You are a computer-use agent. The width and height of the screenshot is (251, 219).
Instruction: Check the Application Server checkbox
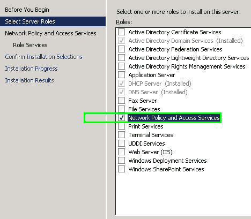(x=121, y=75)
